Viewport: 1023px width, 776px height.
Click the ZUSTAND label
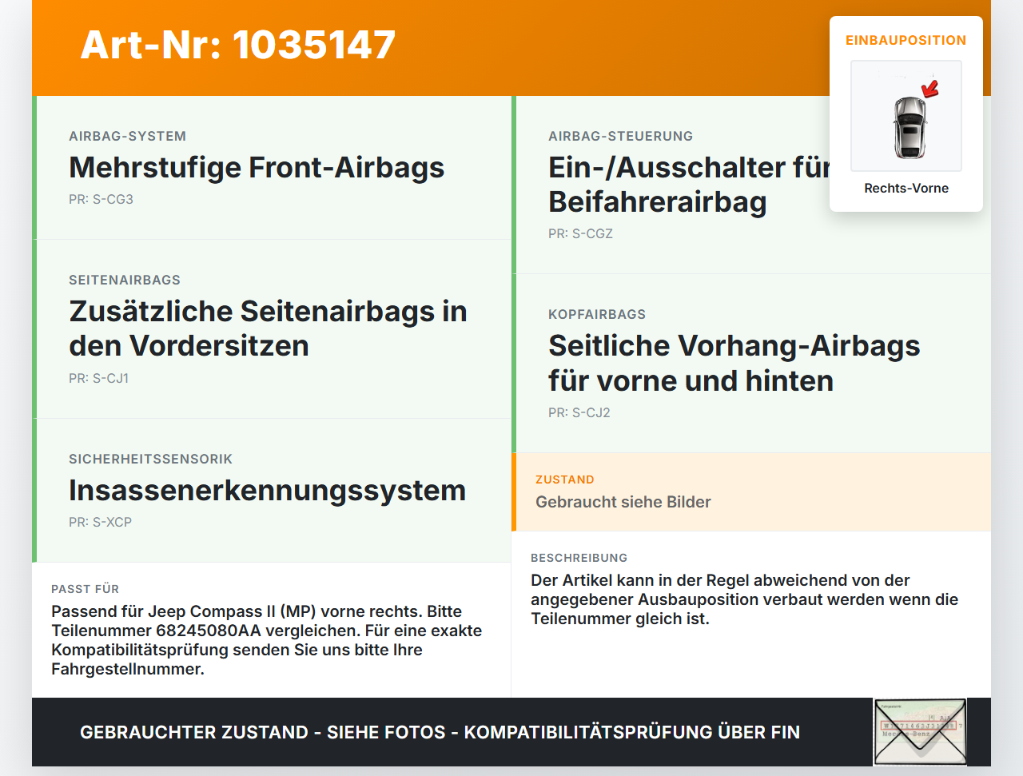click(565, 480)
